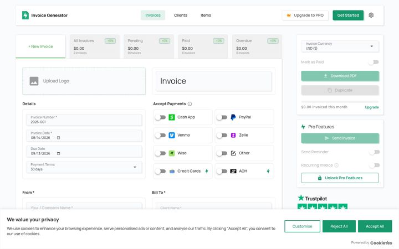Enable the Zelle payment switch

[x=222, y=135]
